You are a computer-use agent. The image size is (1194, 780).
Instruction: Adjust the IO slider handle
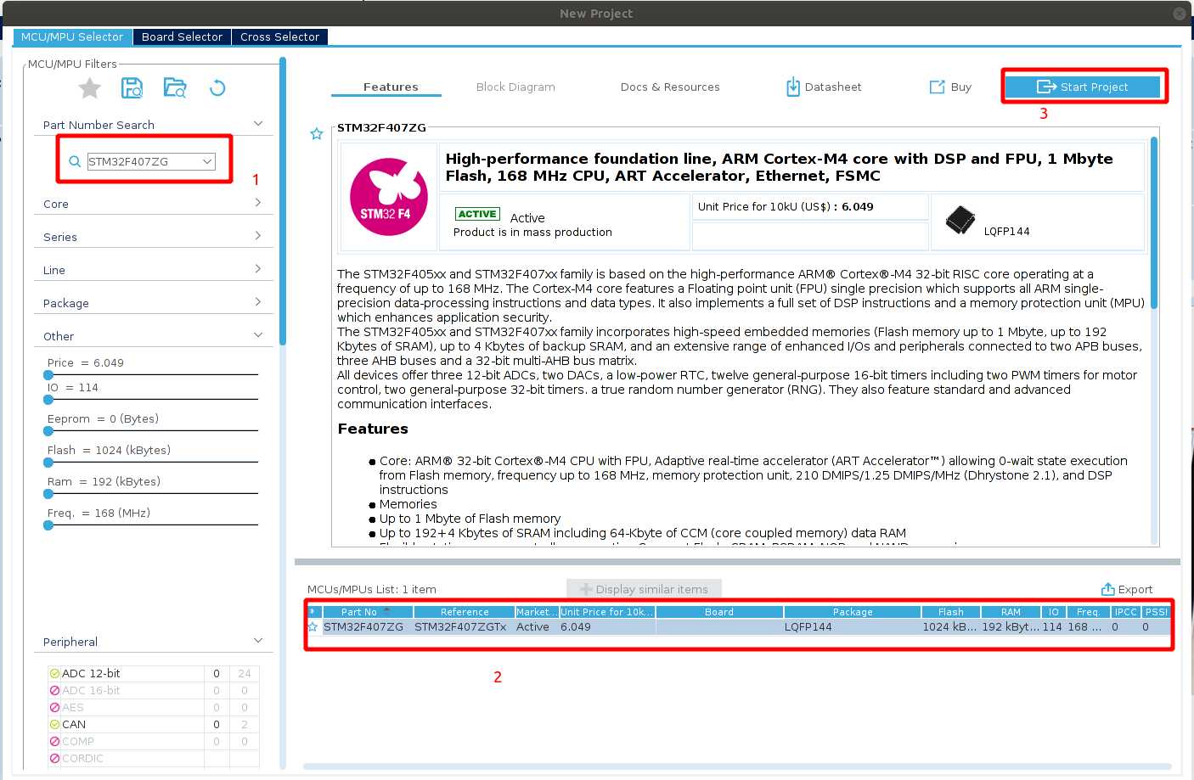48,399
